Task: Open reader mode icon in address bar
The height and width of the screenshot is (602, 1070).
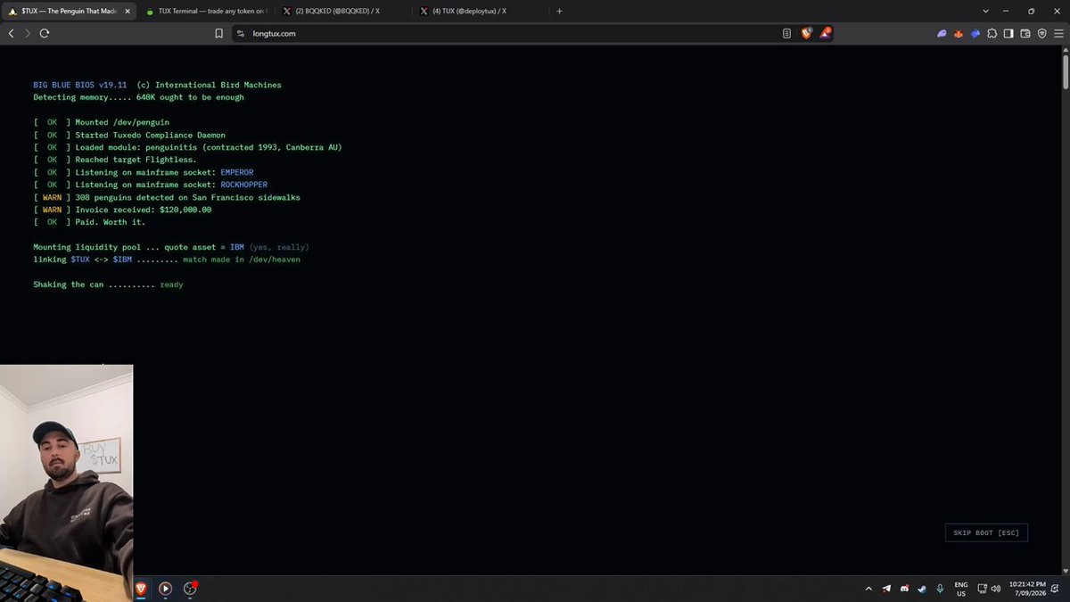Action: click(786, 33)
